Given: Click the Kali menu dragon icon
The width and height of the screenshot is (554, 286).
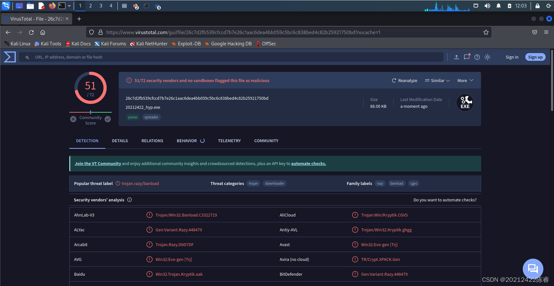Looking at the screenshot, I should click(6, 5).
